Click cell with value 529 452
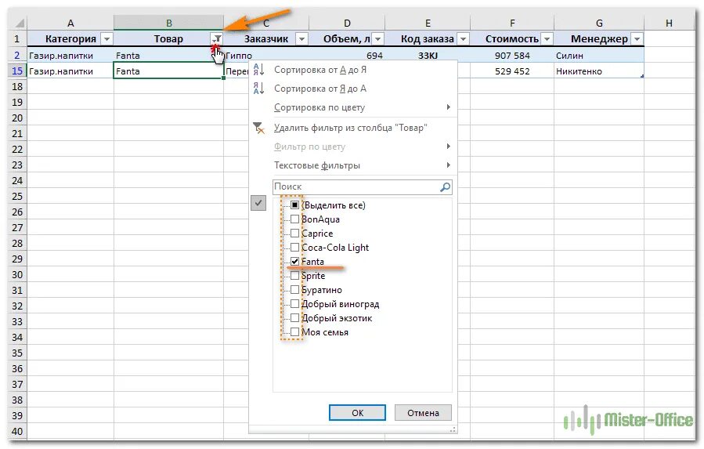This screenshot has width=704, height=449. click(512, 71)
